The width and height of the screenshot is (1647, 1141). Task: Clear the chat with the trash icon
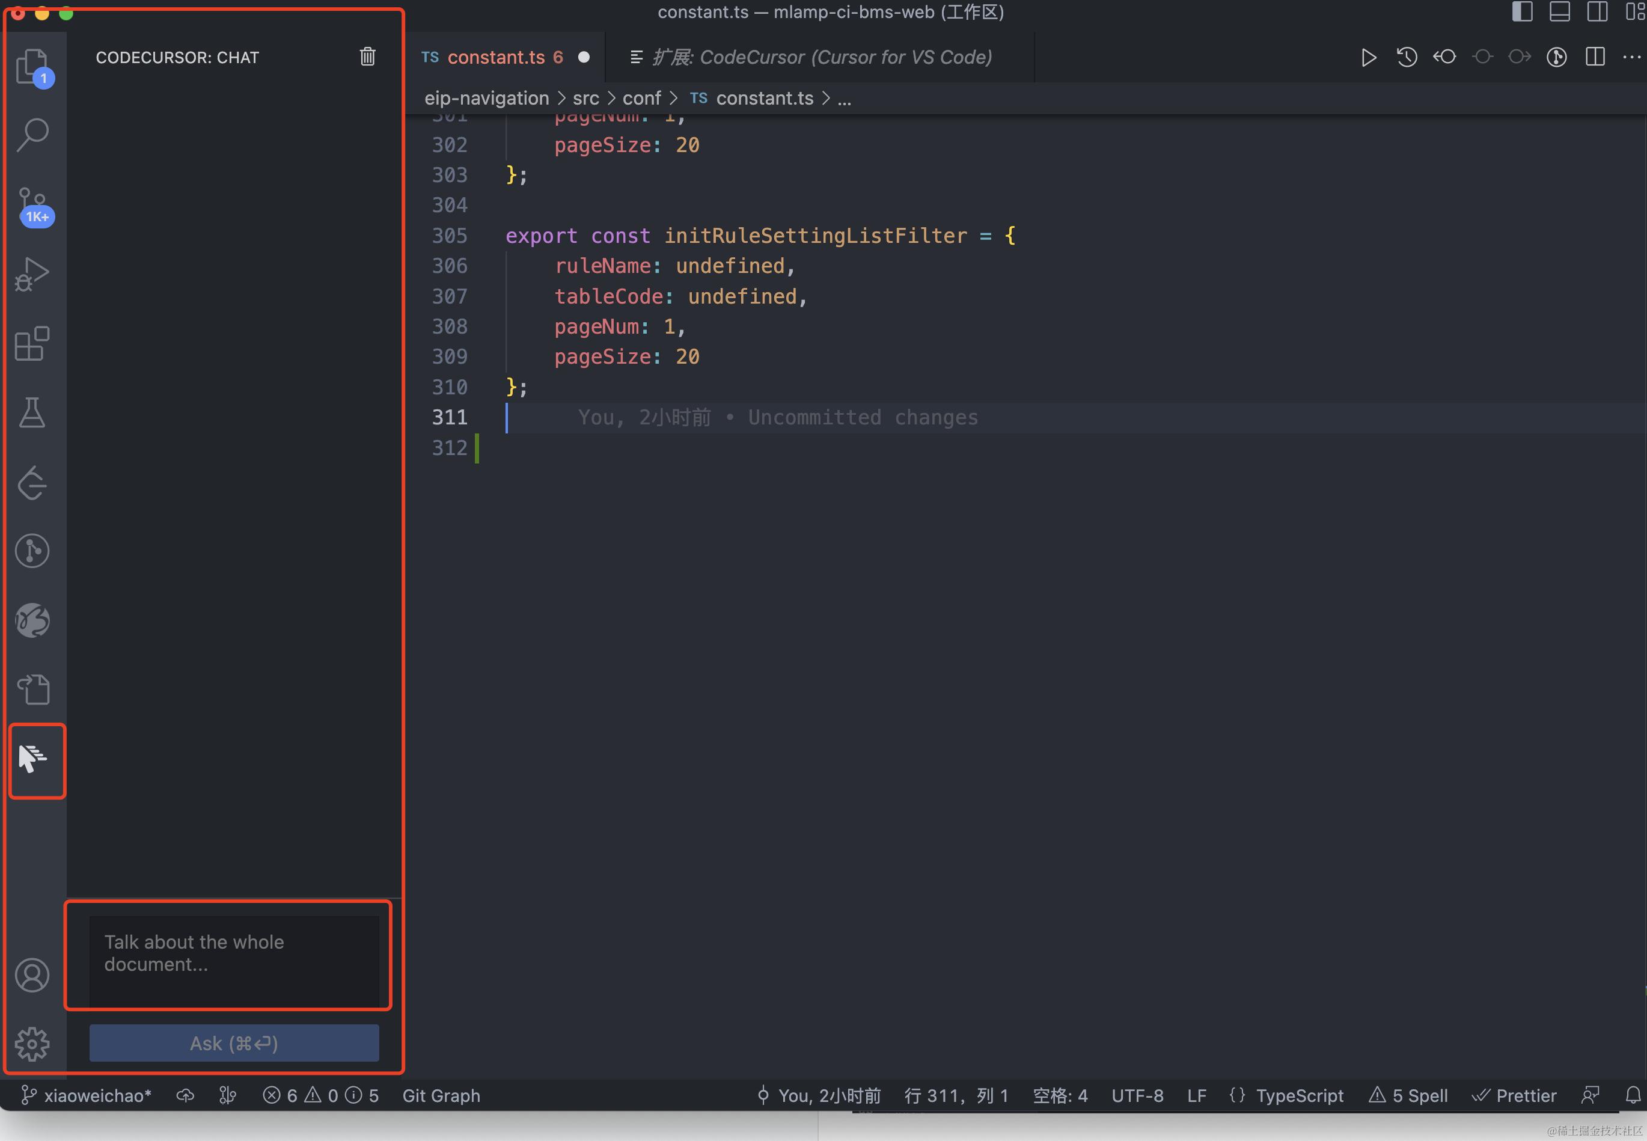click(367, 57)
